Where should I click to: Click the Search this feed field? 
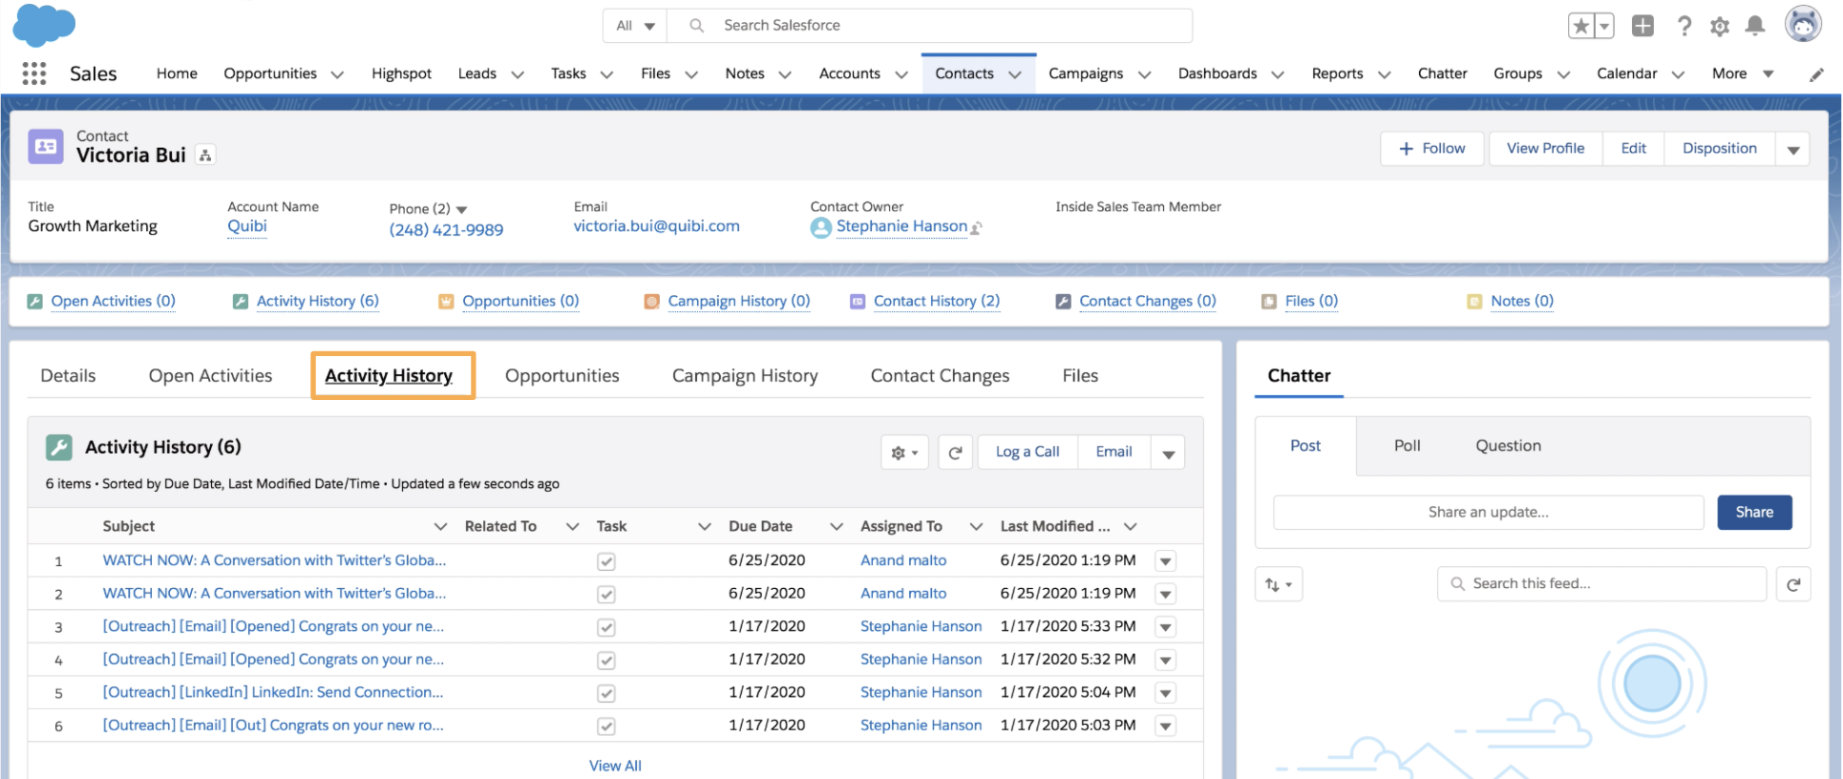click(1601, 584)
